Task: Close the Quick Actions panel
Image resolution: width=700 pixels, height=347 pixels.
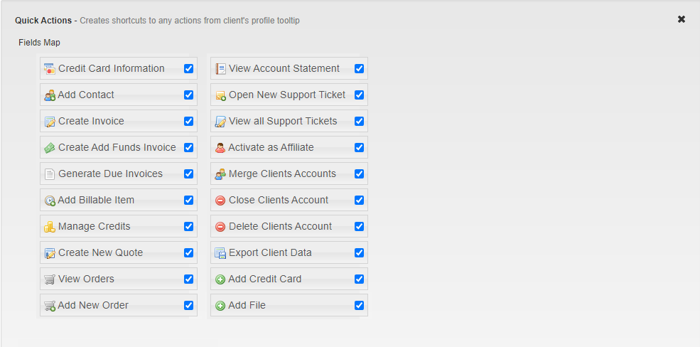Action: point(682,19)
